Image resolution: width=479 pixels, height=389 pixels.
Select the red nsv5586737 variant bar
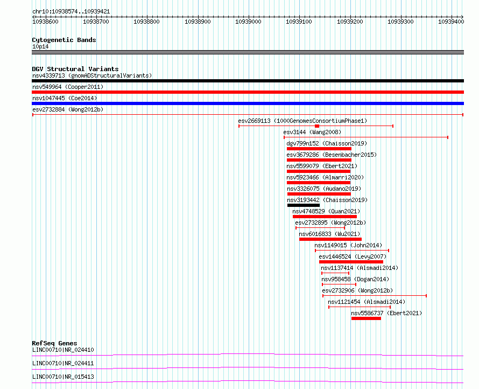pos(366,318)
